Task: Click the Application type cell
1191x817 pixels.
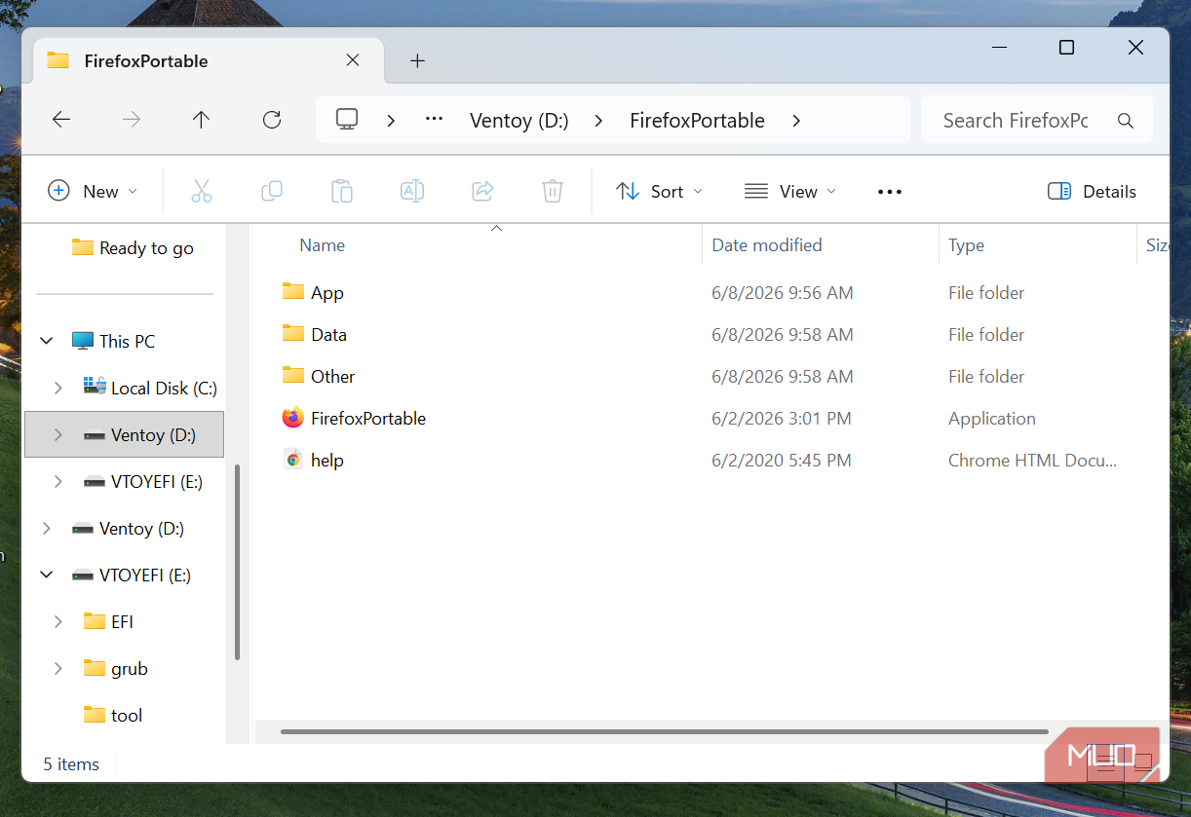Action: [x=992, y=418]
